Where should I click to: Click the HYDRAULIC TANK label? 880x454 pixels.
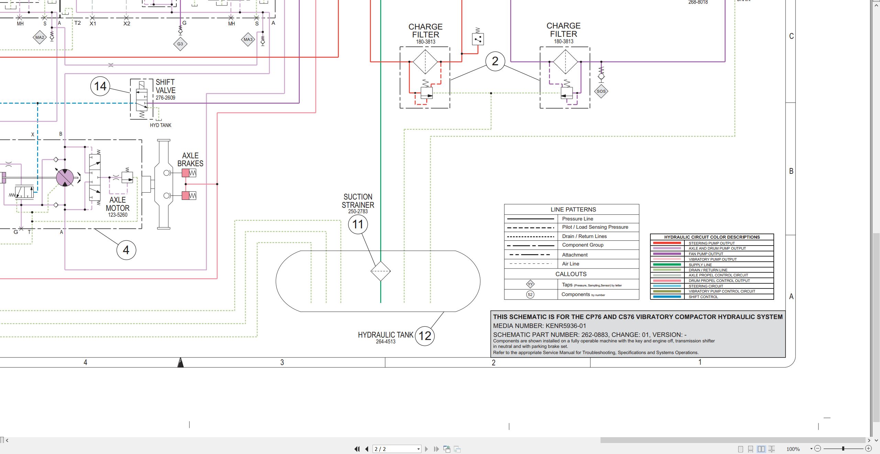pyautogui.click(x=385, y=335)
